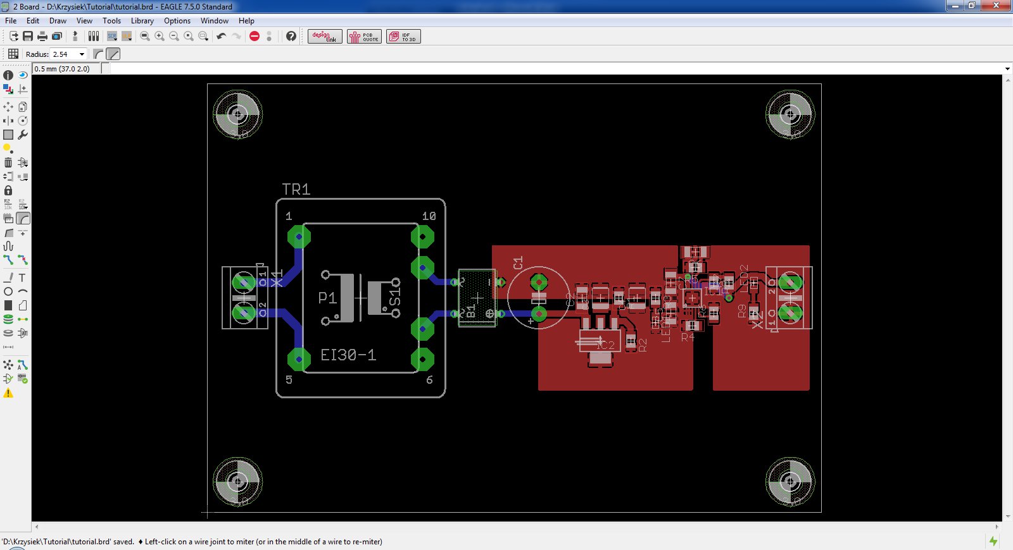
Task: Select the Hole tool
Action: (x=8, y=333)
